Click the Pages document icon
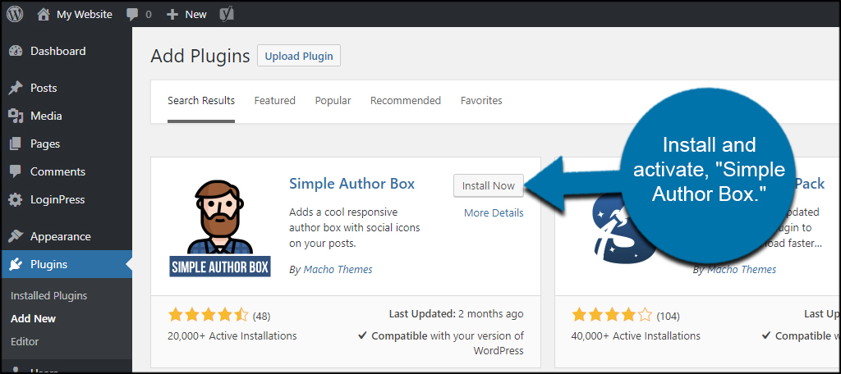 (x=16, y=144)
